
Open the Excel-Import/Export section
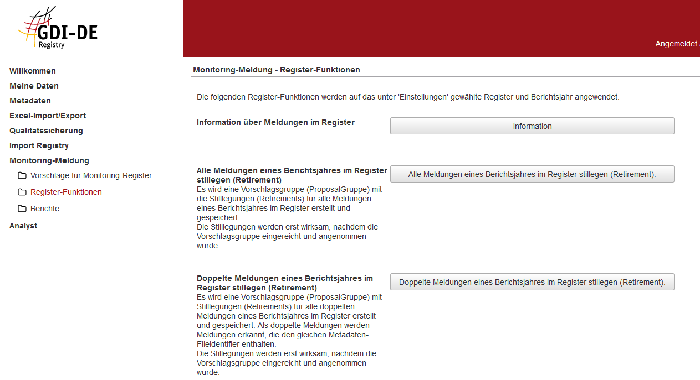tap(48, 116)
